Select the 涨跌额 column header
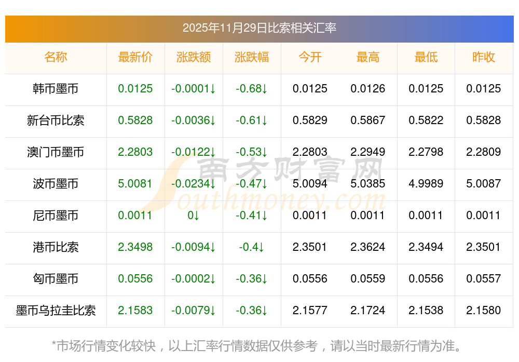 click(x=194, y=57)
